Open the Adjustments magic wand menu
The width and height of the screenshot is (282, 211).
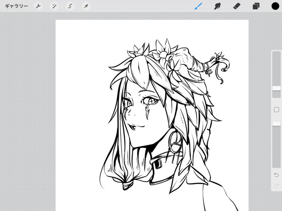click(54, 6)
